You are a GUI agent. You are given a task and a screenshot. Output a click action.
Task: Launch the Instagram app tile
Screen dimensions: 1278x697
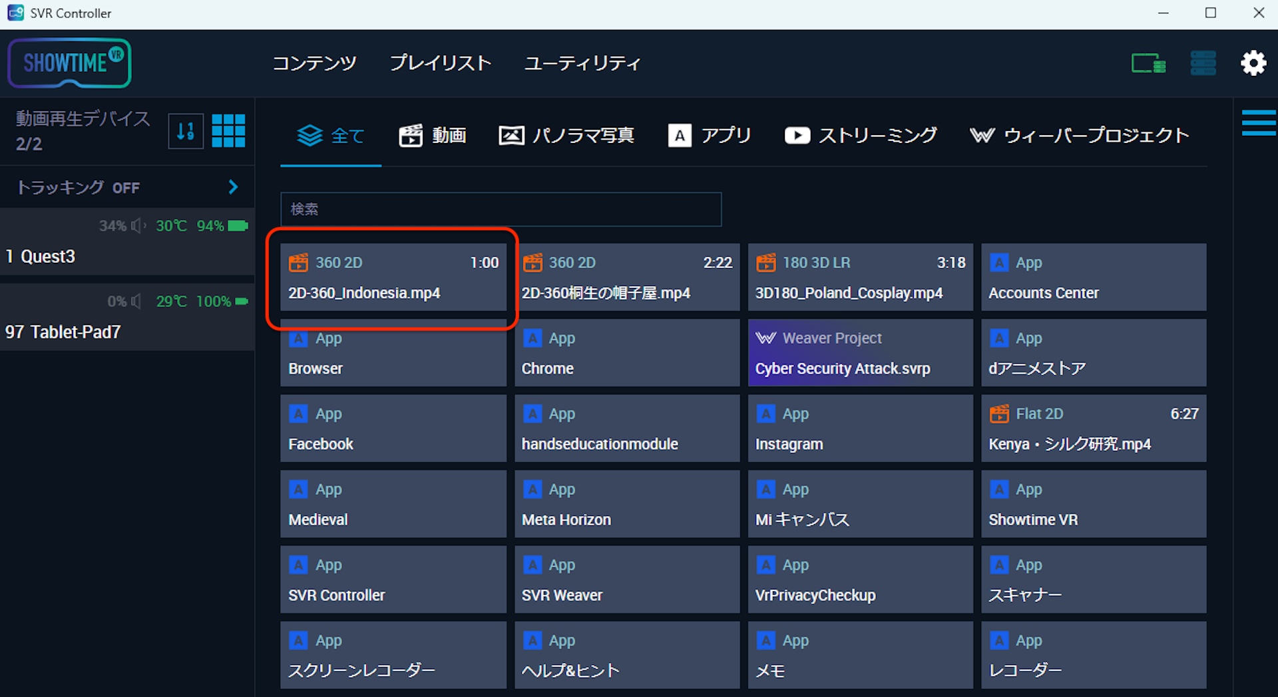click(860, 428)
